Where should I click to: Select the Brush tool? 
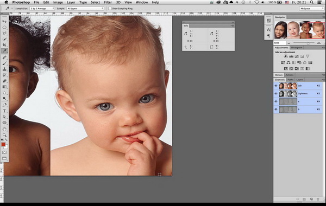coord(4,63)
